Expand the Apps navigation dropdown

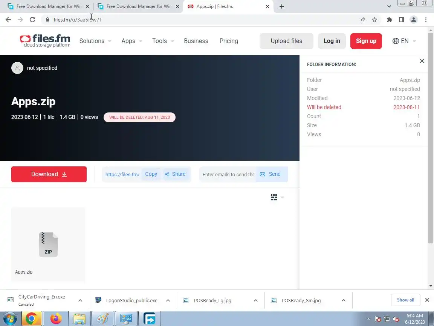(132, 41)
